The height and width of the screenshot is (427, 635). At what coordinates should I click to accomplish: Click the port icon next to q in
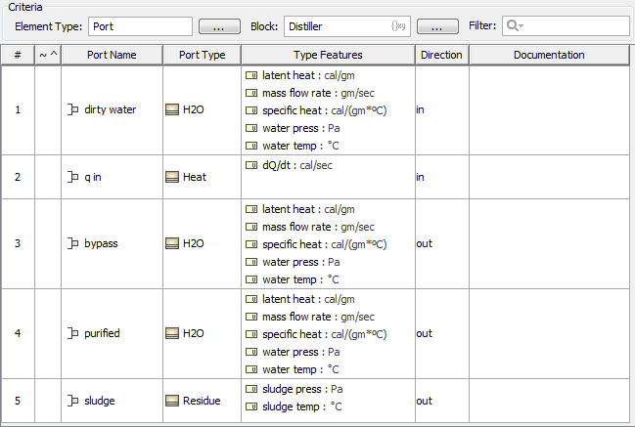click(72, 177)
